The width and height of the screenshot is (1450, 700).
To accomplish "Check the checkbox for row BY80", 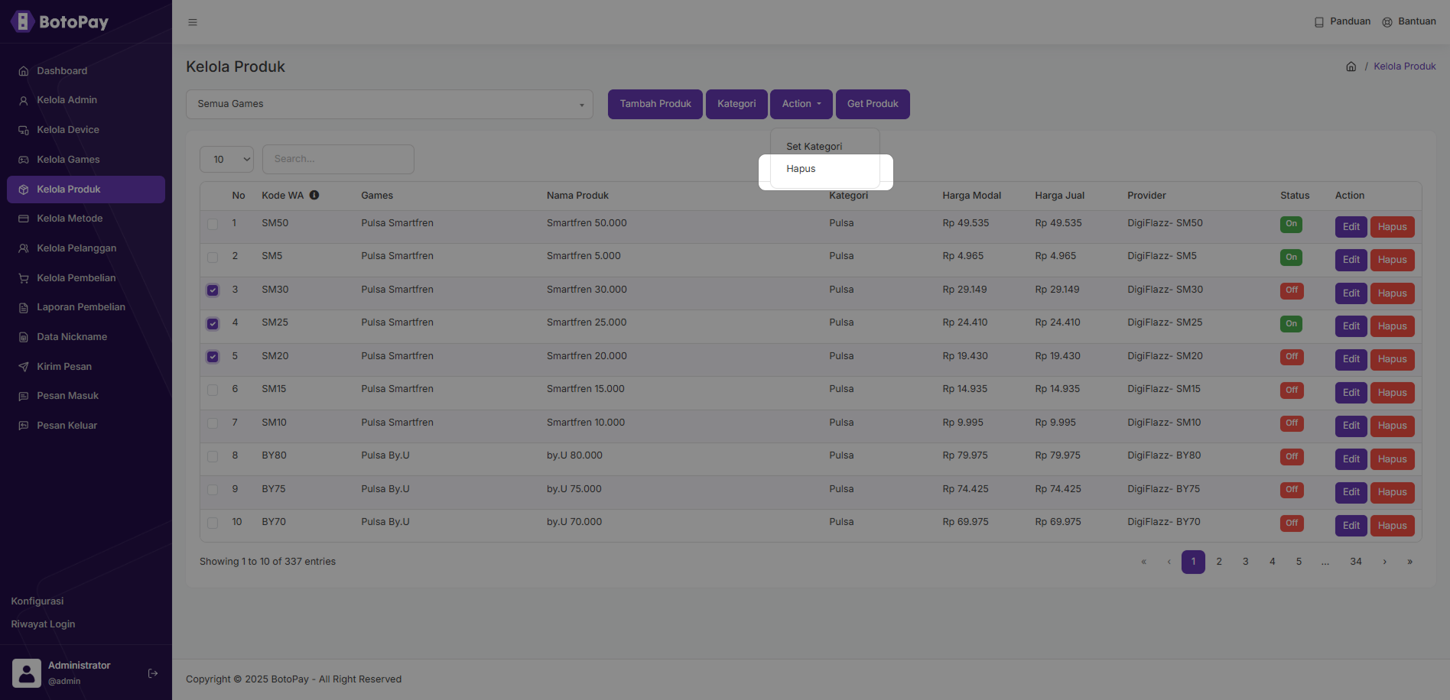I will click(x=213, y=456).
